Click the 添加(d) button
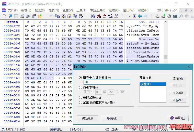Screen dimensions: 194x132 (178, 79)
